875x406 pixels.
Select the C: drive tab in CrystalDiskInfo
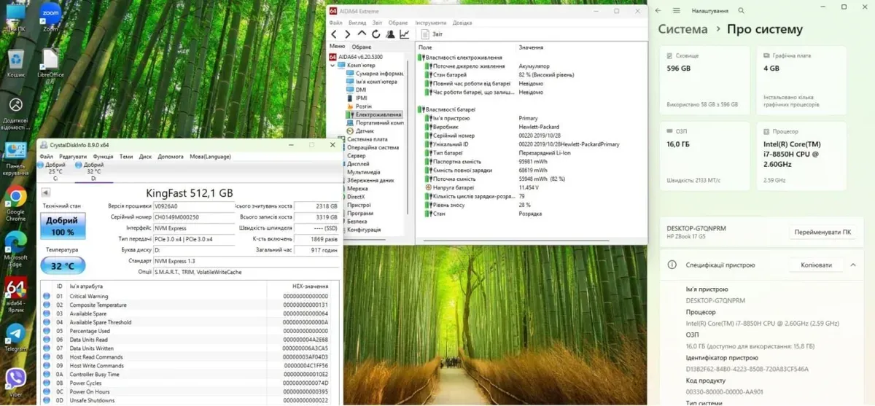[x=55, y=170]
